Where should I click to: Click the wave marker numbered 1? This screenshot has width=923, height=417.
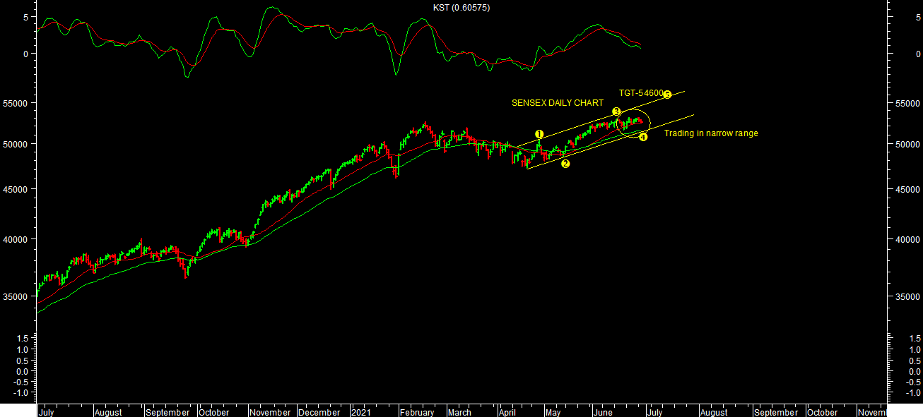[539, 134]
